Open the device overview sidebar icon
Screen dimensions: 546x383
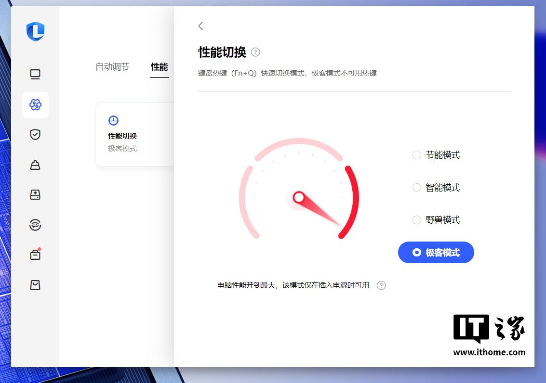(x=35, y=74)
